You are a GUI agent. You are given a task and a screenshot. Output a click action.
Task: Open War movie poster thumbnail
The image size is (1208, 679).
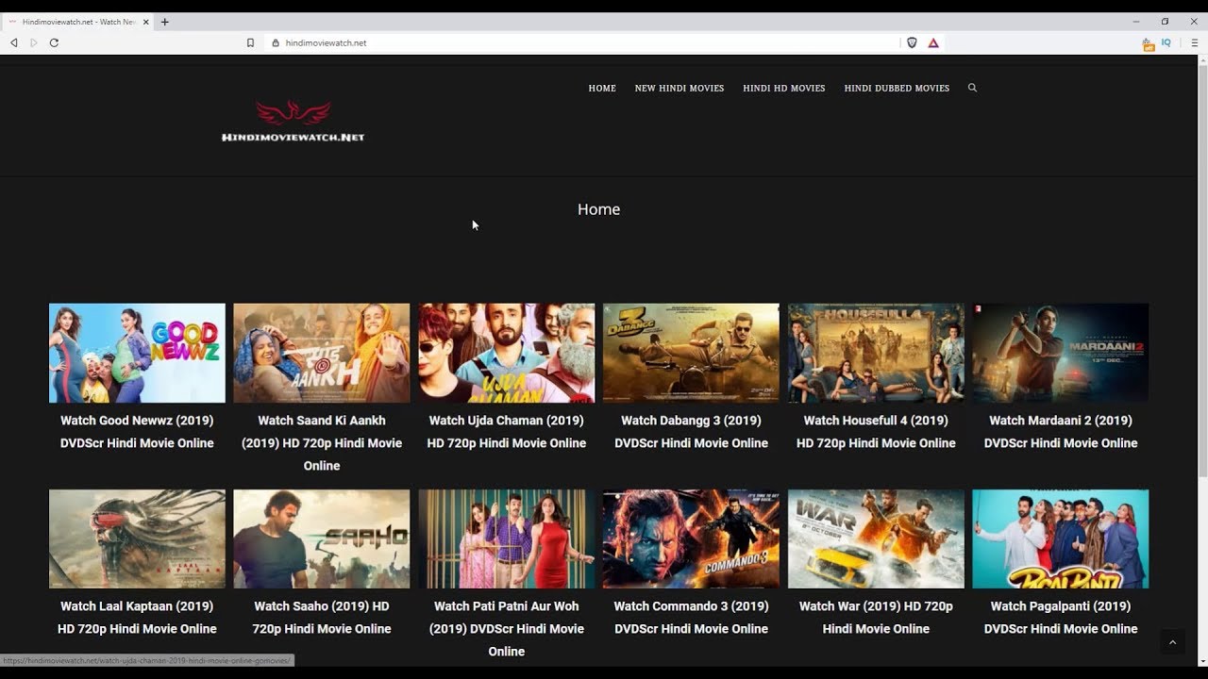876,538
